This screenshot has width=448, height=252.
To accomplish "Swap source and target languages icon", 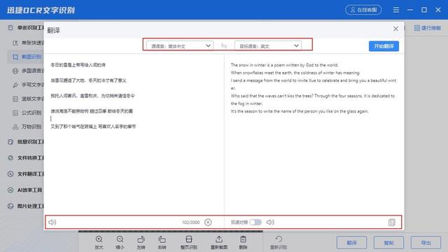I will click(x=224, y=45).
